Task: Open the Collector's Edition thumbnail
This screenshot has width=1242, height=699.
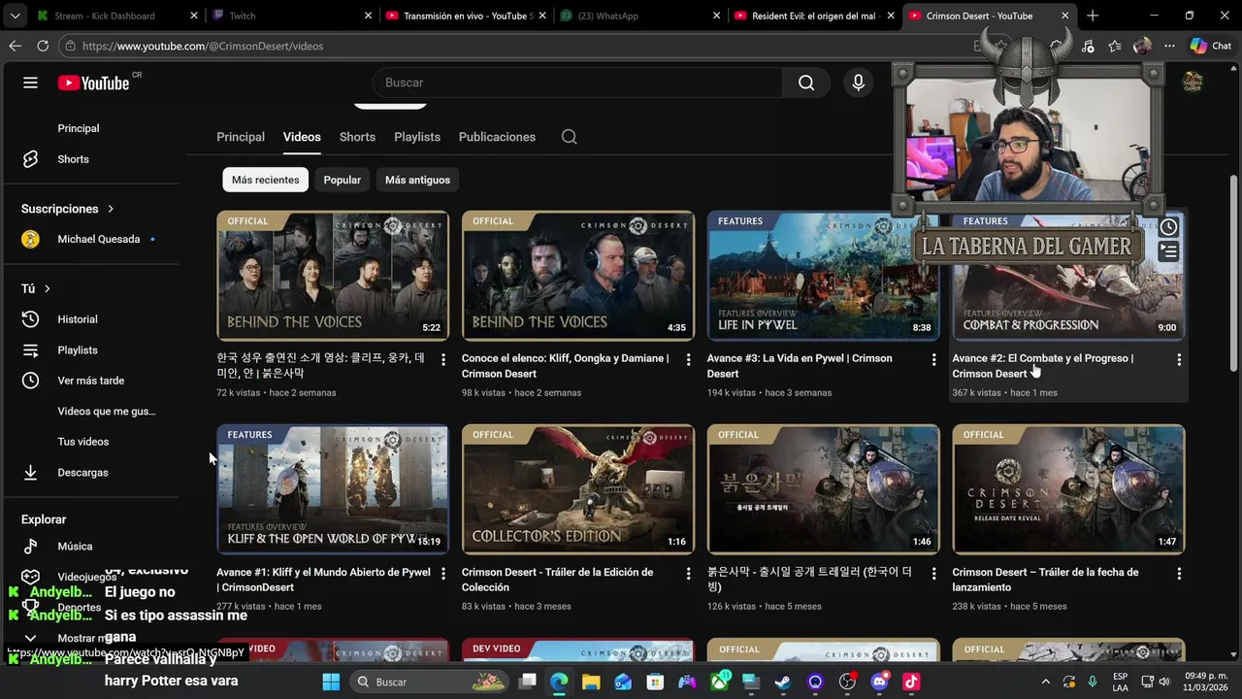Action: 578,489
